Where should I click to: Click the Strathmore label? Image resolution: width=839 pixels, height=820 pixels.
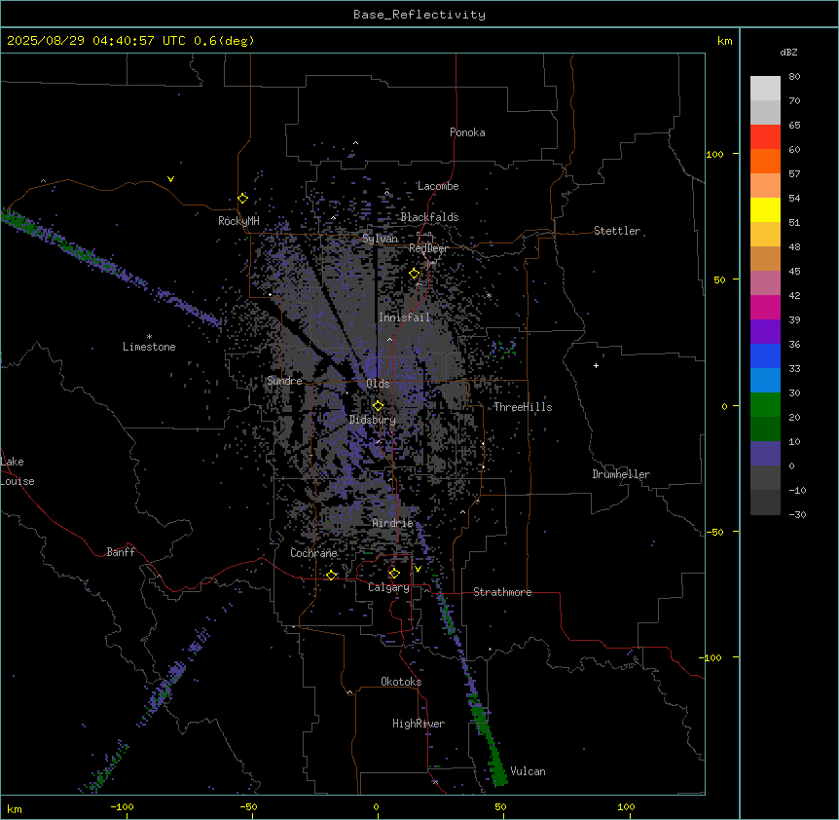tap(502, 592)
